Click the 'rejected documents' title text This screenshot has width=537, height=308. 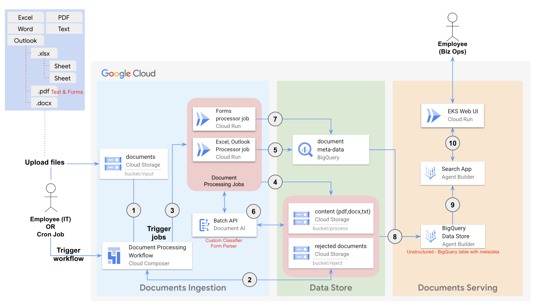[341, 246]
